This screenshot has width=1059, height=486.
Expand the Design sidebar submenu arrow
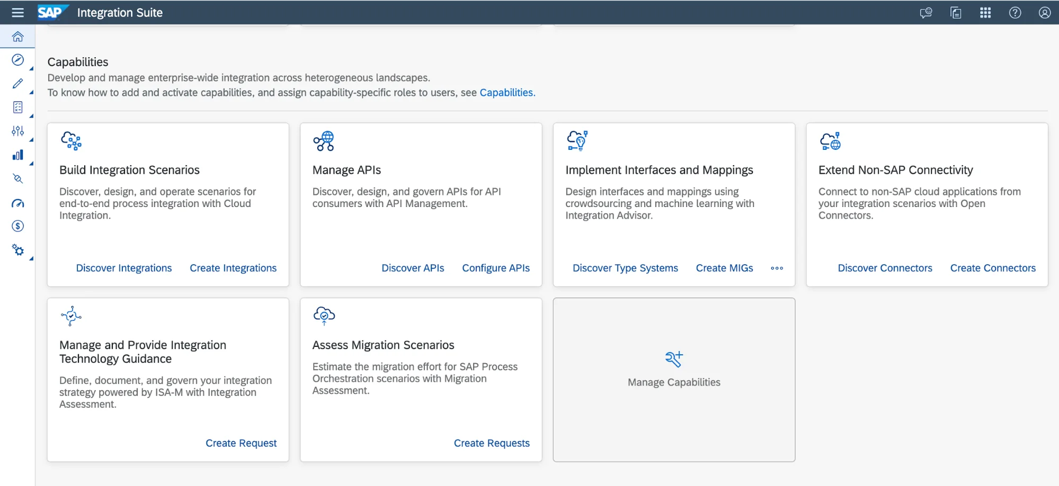click(x=31, y=92)
